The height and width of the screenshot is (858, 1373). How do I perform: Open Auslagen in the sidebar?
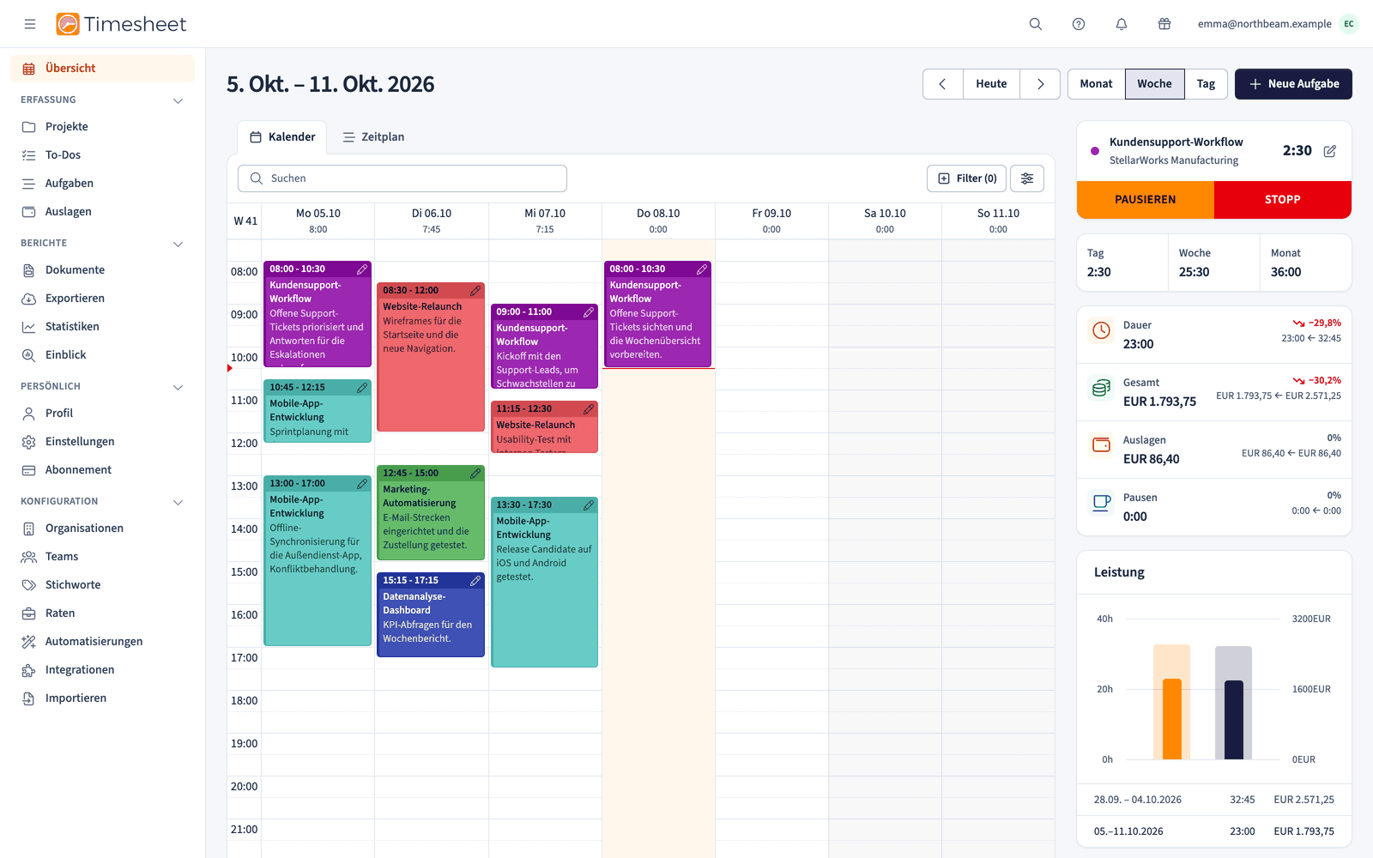click(103, 212)
